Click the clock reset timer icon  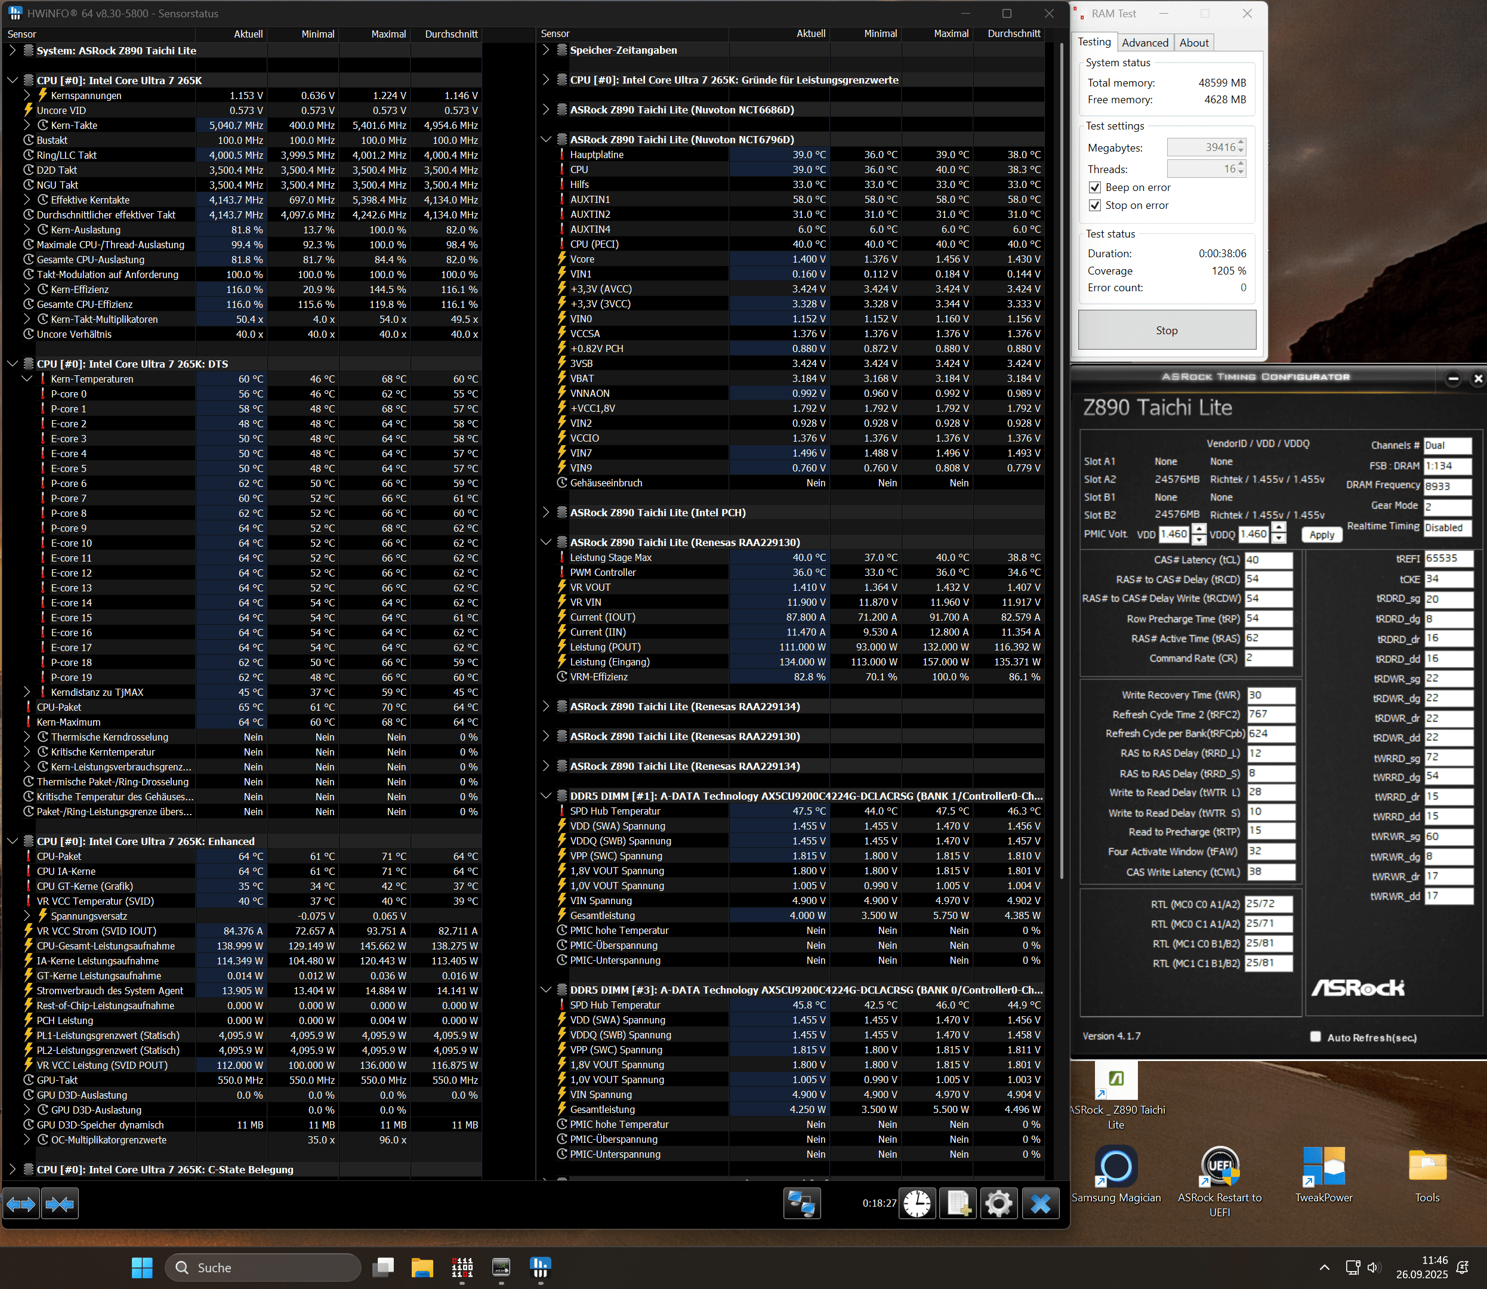point(917,1204)
